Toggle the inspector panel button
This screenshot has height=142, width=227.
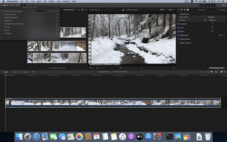(x=213, y=5)
